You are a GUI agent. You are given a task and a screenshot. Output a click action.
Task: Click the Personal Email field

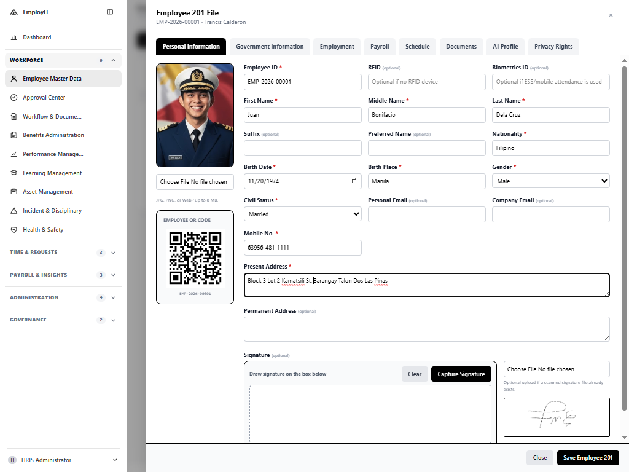[427, 214]
